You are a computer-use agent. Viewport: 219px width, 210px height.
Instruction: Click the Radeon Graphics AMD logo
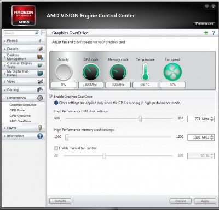(x=24, y=15)
